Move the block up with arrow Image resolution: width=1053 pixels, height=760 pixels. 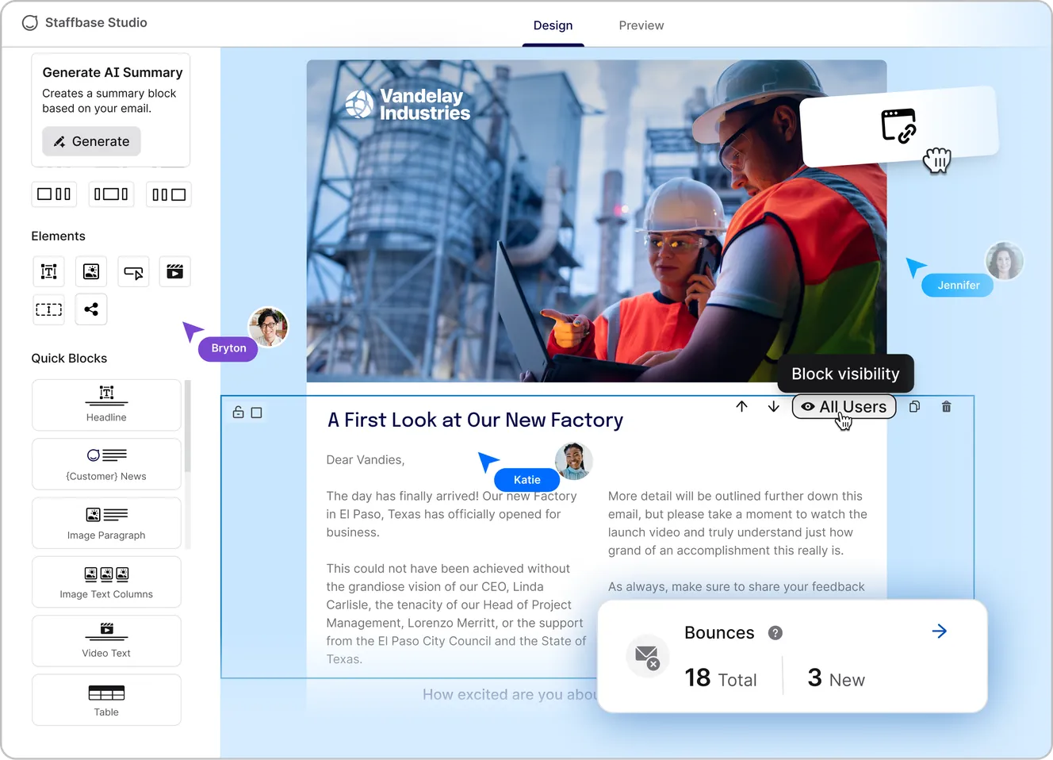pos(741,406)
